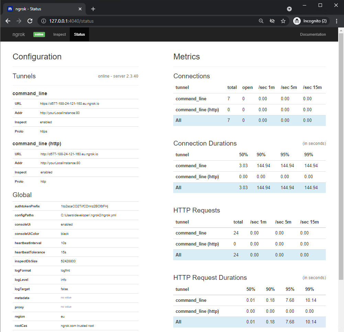Open the Incognito profile indicator
Viewport: 344px width, 332px height.
(x=311, y=21)
